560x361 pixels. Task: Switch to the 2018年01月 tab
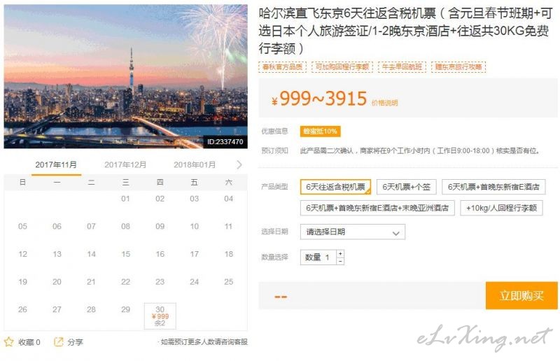point(195,164)
